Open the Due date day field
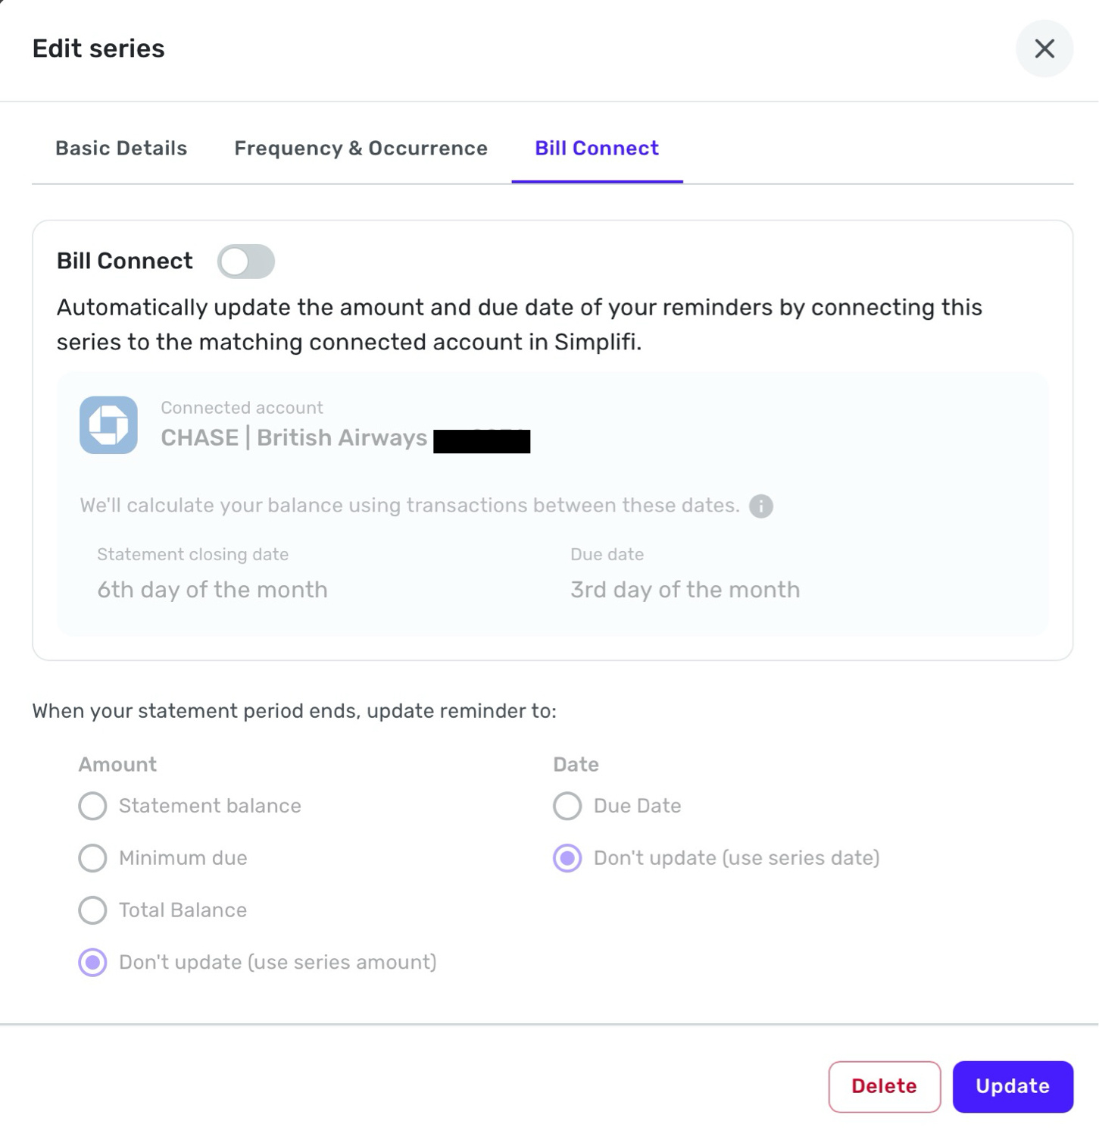The height and width of the screenshot is (1137, 1099). pyautogui.click(x=685, y=590)
